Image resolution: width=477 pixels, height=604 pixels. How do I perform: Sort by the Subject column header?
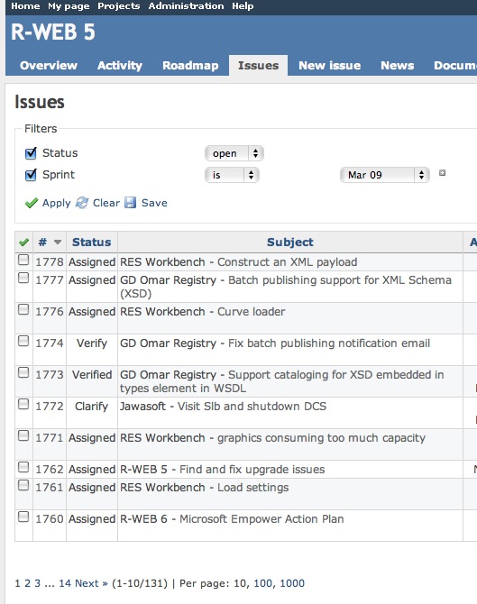pos(290,243)
